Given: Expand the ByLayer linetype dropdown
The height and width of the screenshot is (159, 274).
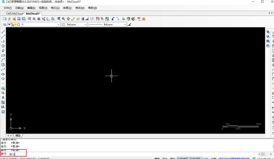Looking at the screenshot, I should point(108,25).
